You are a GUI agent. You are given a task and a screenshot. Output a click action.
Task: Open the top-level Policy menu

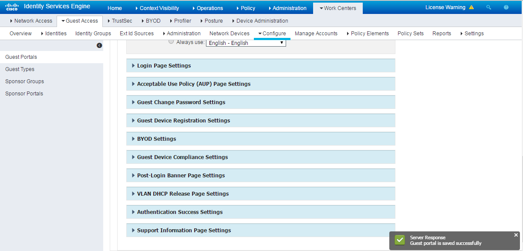coord(246,8)
